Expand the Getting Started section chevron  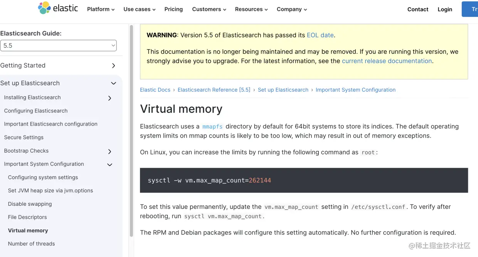(113, 66)
